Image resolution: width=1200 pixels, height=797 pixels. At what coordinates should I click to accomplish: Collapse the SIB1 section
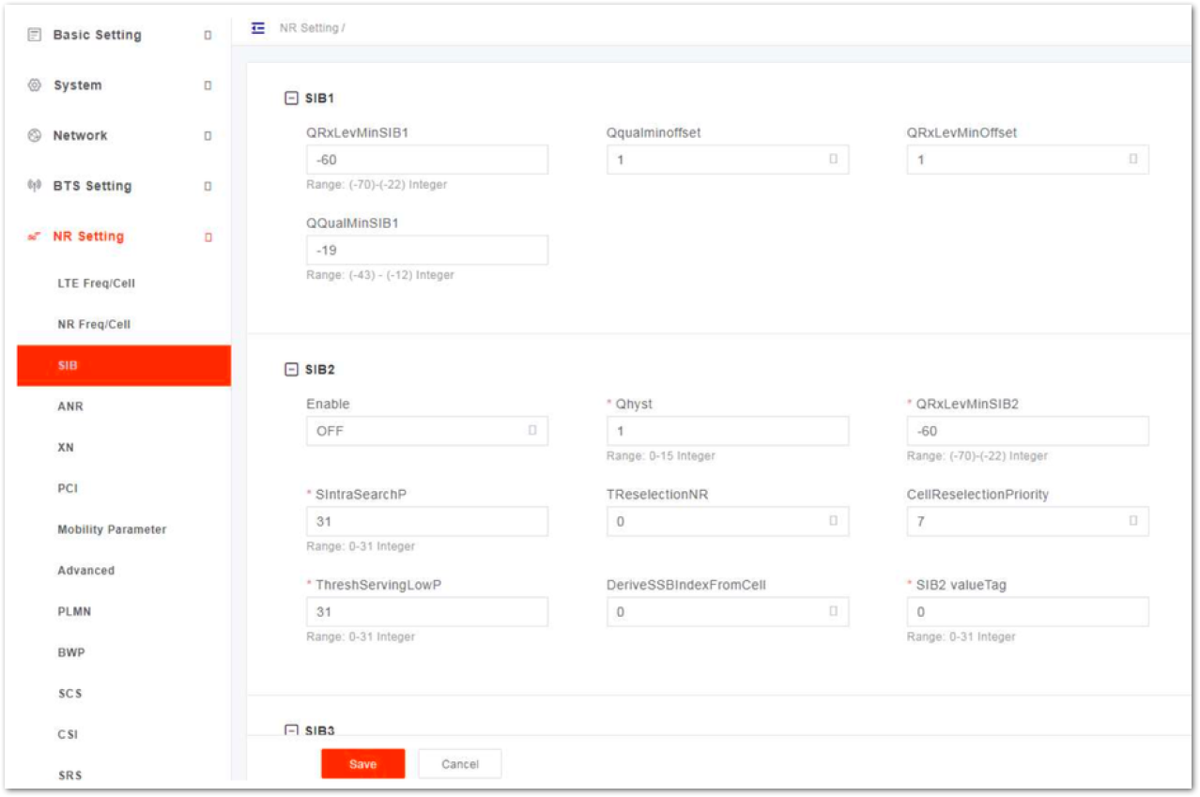291,99
